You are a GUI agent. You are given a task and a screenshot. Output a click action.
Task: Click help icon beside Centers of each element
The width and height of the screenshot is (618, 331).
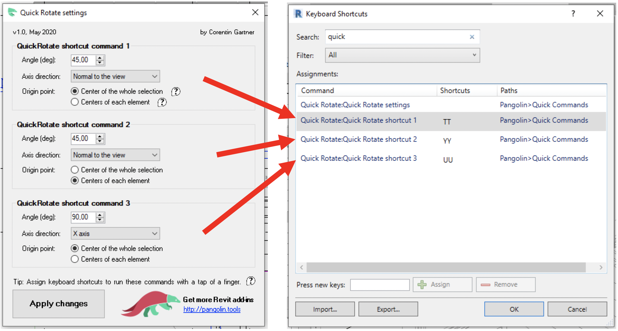(x=162, y=102)
